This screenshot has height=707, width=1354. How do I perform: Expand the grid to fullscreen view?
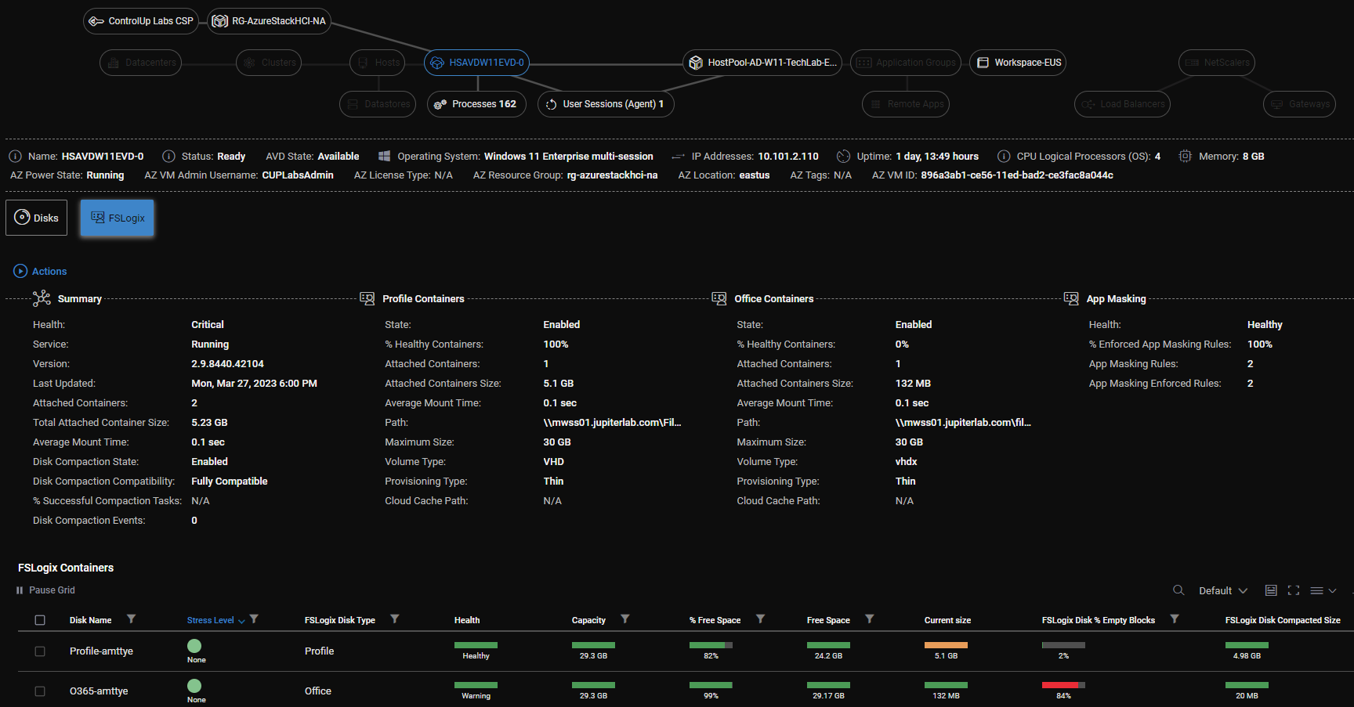tap(1294, 590)
